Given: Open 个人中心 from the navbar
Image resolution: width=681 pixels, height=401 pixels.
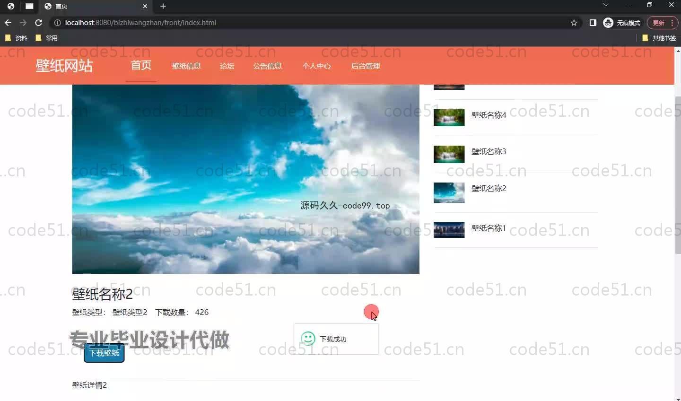Looking at the screenshot, I should 316,66.
